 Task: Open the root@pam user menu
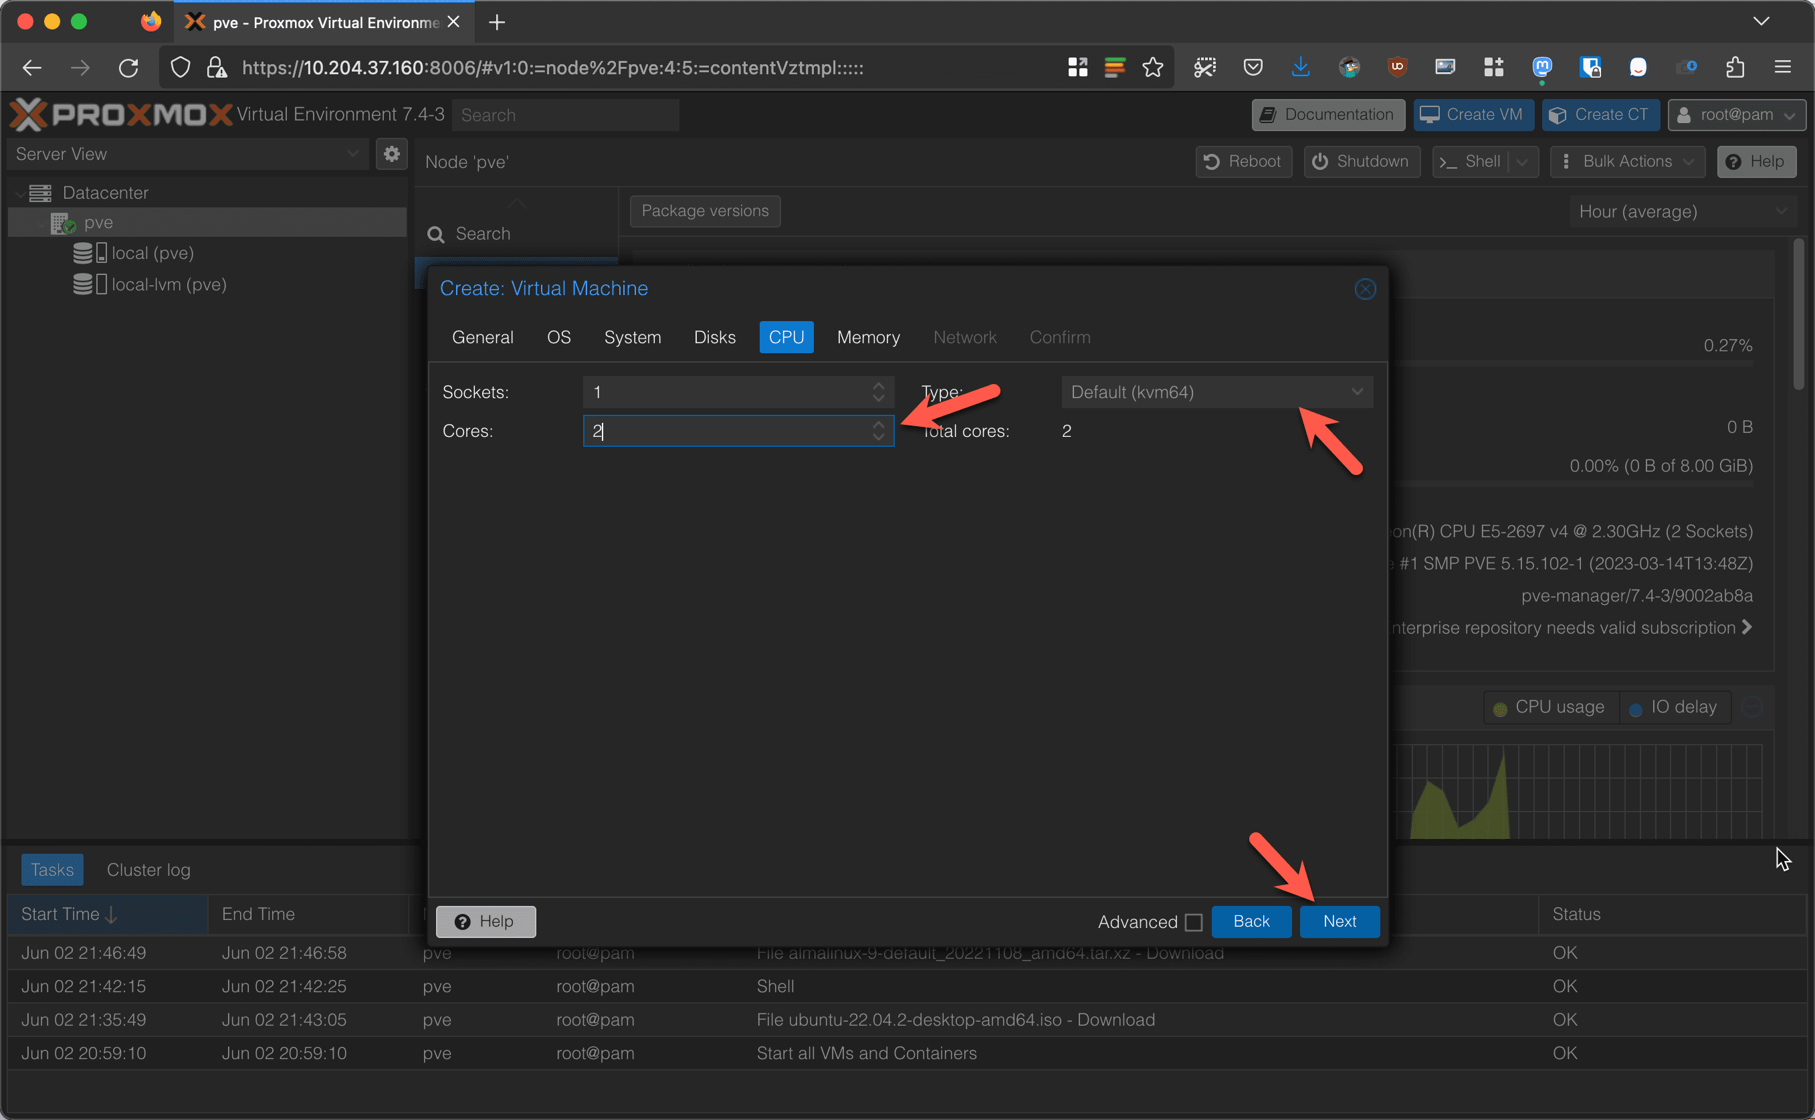coord(1737,115)
